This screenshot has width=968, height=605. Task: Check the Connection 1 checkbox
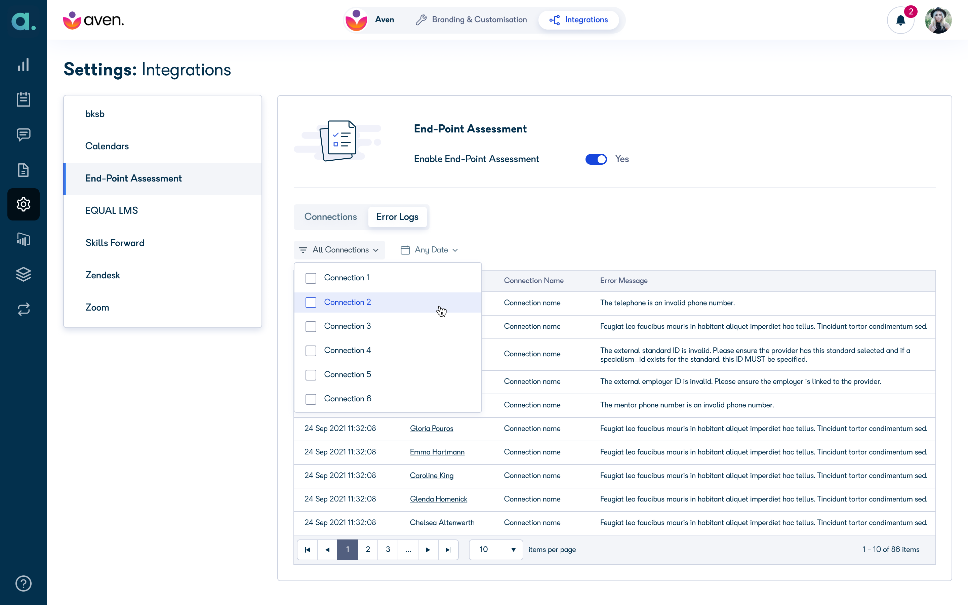[311, 278]
